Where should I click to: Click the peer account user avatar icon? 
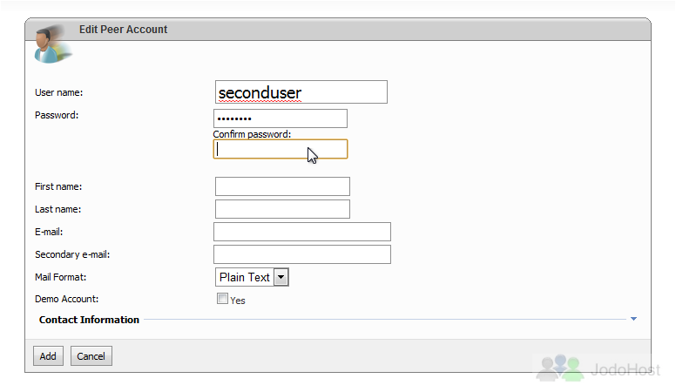(51, 44)
